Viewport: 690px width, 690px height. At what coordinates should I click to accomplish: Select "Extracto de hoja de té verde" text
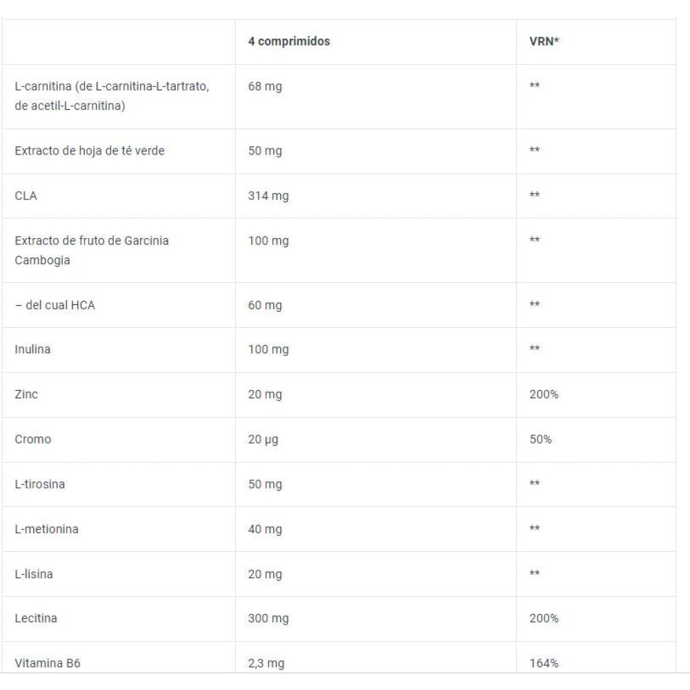(x=90, y=151)
